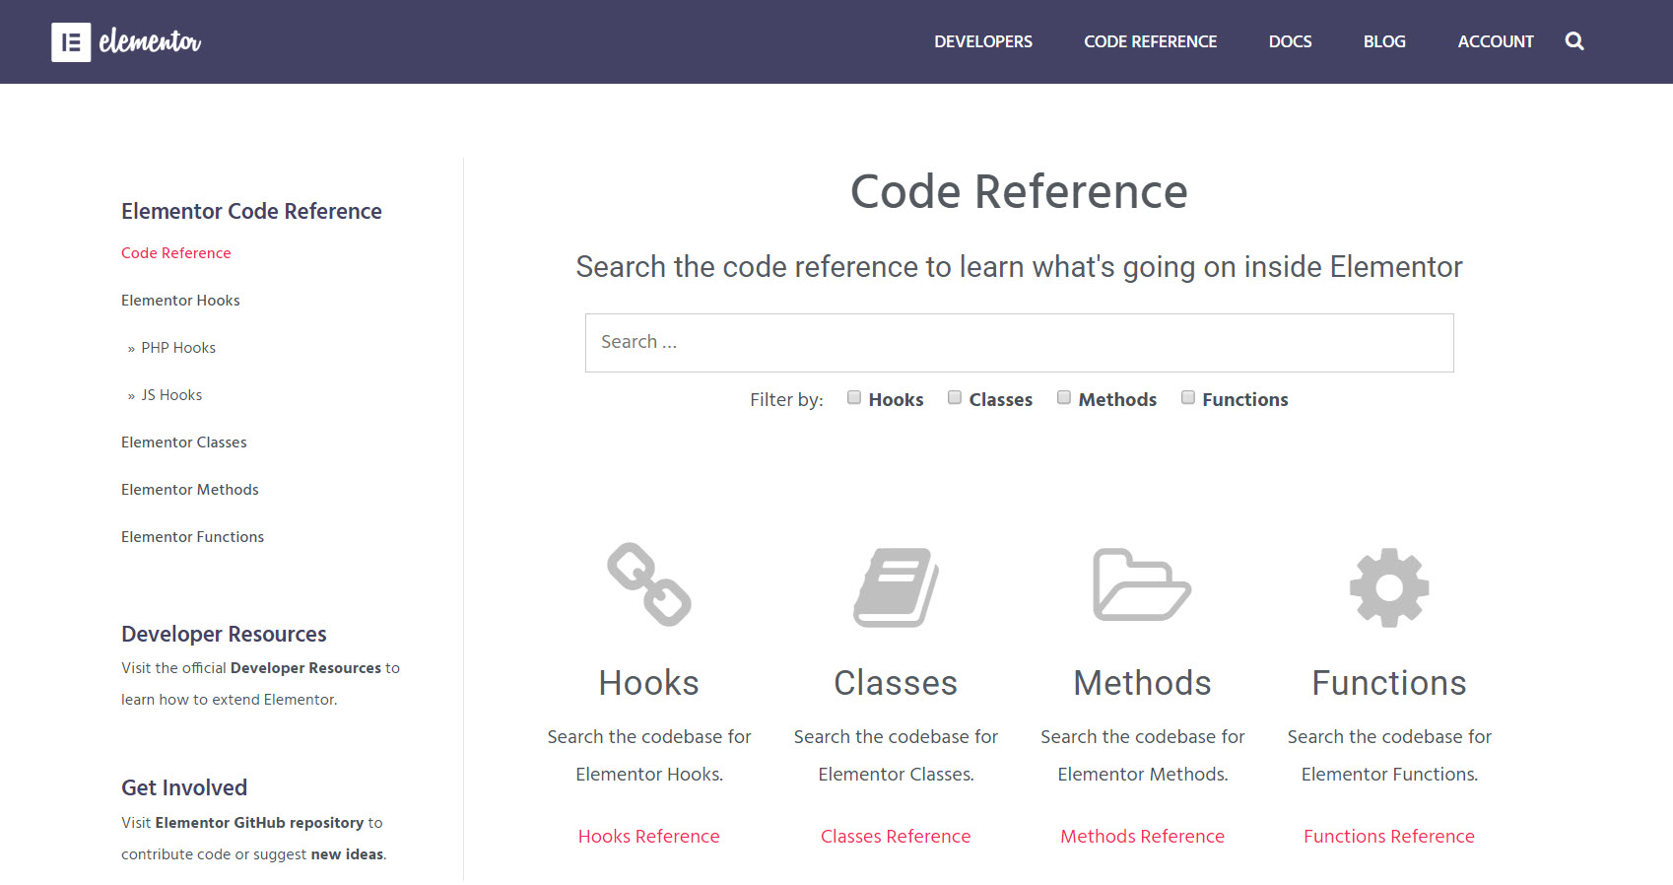Open Elementor Hooks in sidebar

tap(180, 301)
